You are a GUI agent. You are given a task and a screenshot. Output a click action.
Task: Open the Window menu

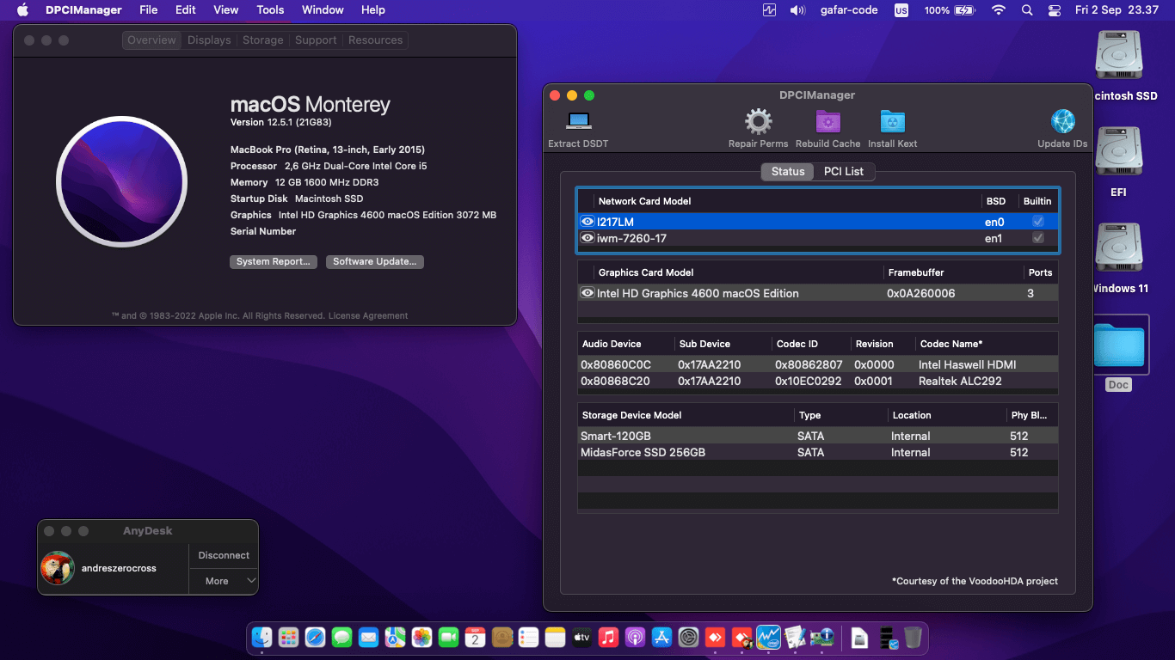pyautogui.click(x=323, y=10)
